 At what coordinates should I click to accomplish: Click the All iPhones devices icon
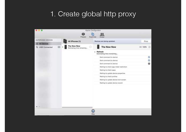tap(65, 41)
